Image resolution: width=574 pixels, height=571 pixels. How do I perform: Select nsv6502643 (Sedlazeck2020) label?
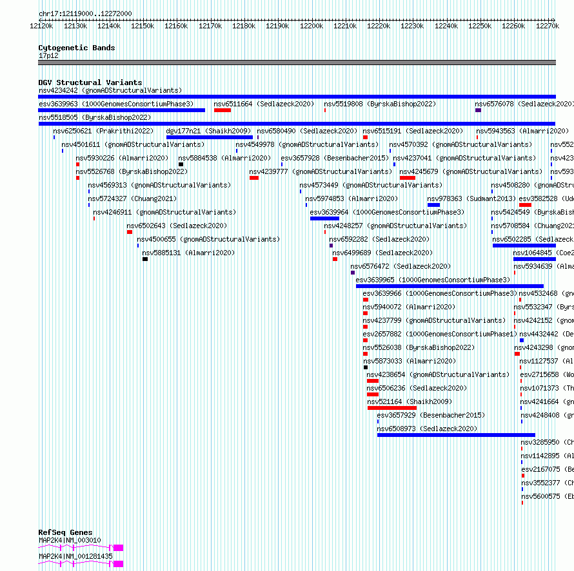[177, 226]
